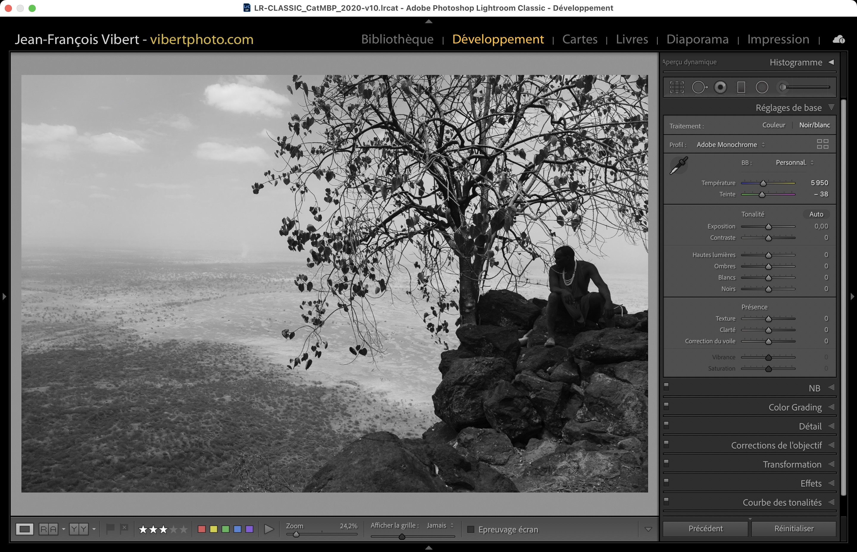
Task: Pick the white balance eyedropper
Action: [x=678, y=166]
